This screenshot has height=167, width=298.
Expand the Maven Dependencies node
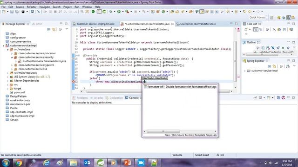coord(7,81)
